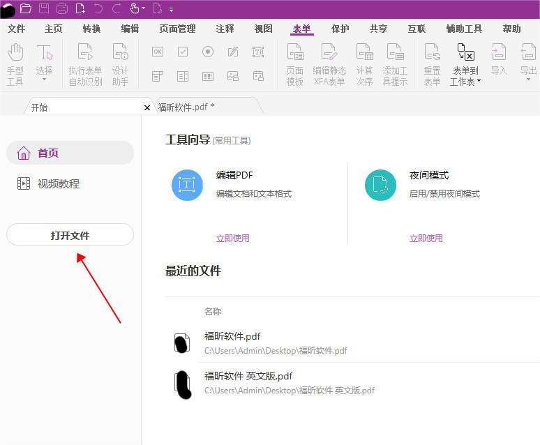This screenshot has height=445, width=540.
Task: Click the Redo arrow icon
Action: [x=117, y=8]
